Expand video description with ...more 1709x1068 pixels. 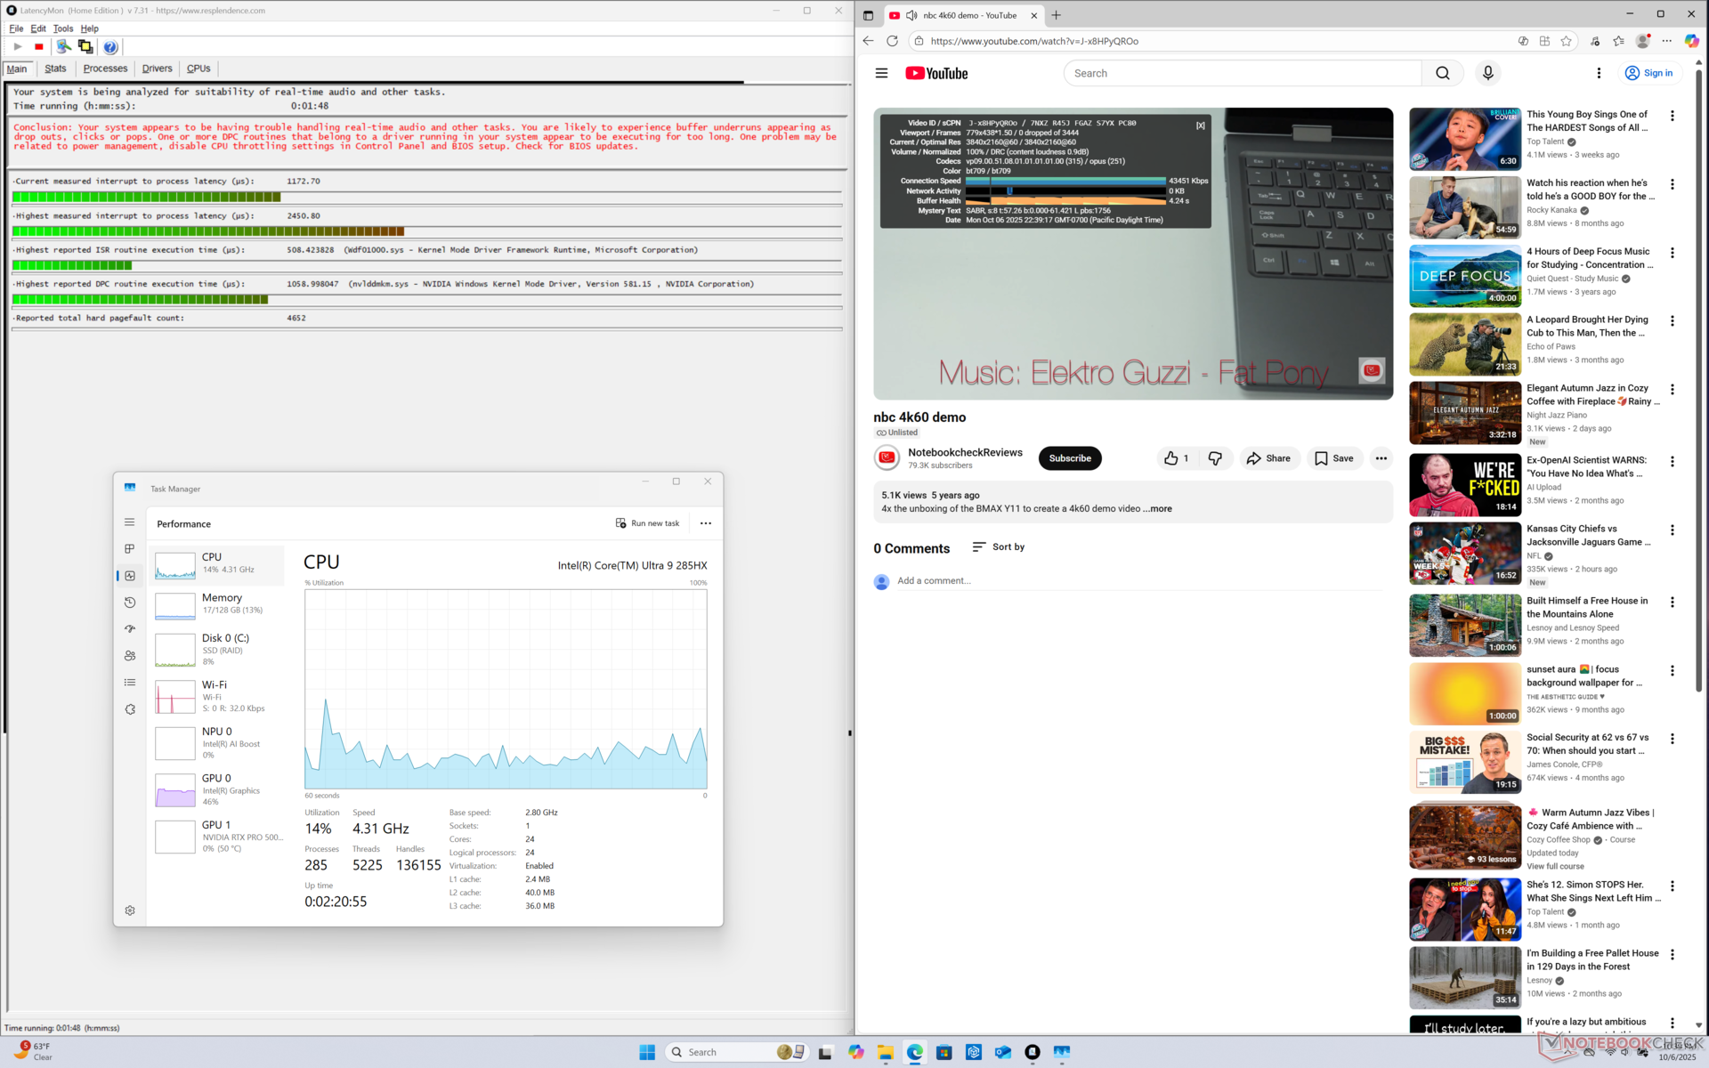pos(1158,509)
